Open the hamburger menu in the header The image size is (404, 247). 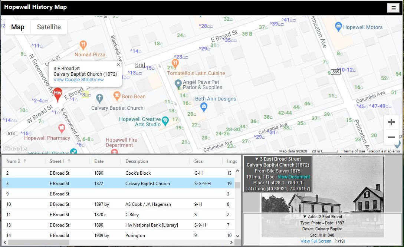(x=393, y=8)
